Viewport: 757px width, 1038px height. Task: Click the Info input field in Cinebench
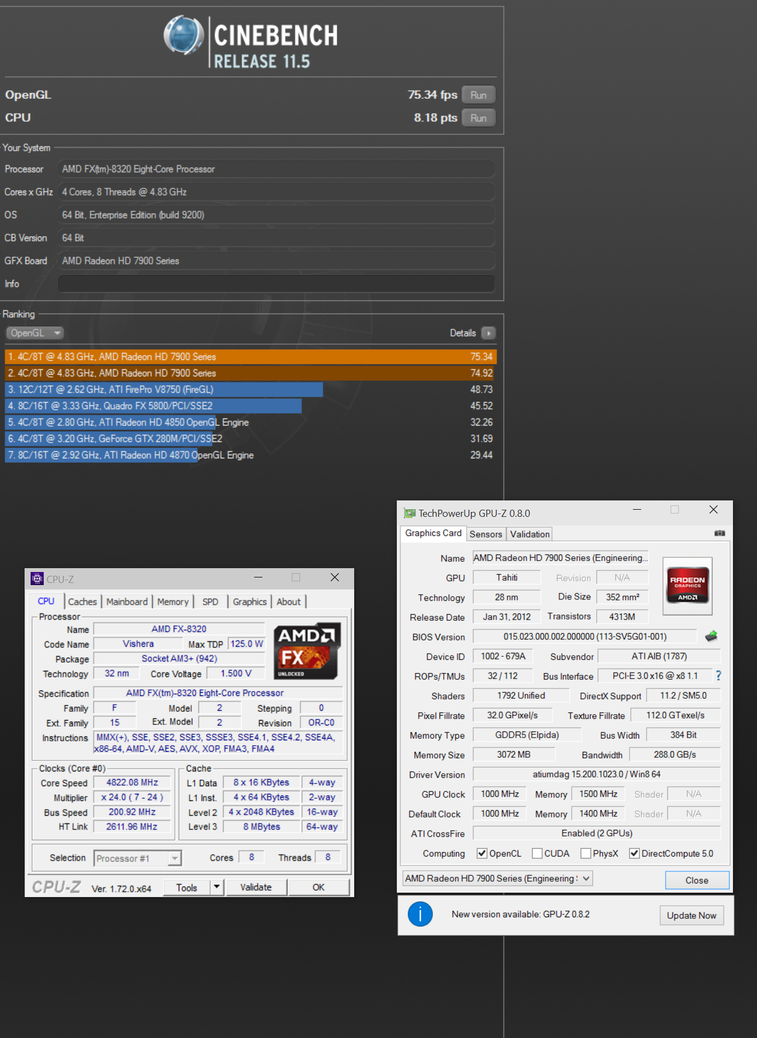[277, 284]
